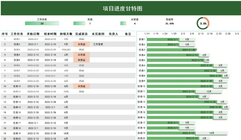The width and height of the screenshot is (241, 140).
Task: Select the 持续天数 column header
Action: pyautogui.click(x=66, y=34)
